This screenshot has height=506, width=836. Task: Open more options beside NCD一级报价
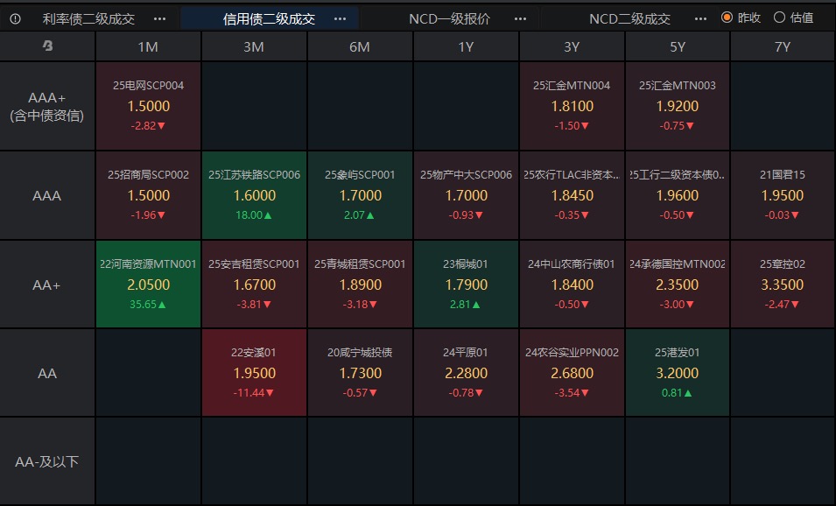click(520, 19)
